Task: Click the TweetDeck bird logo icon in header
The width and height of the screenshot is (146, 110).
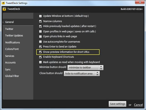Action: (x=4, y=9)
